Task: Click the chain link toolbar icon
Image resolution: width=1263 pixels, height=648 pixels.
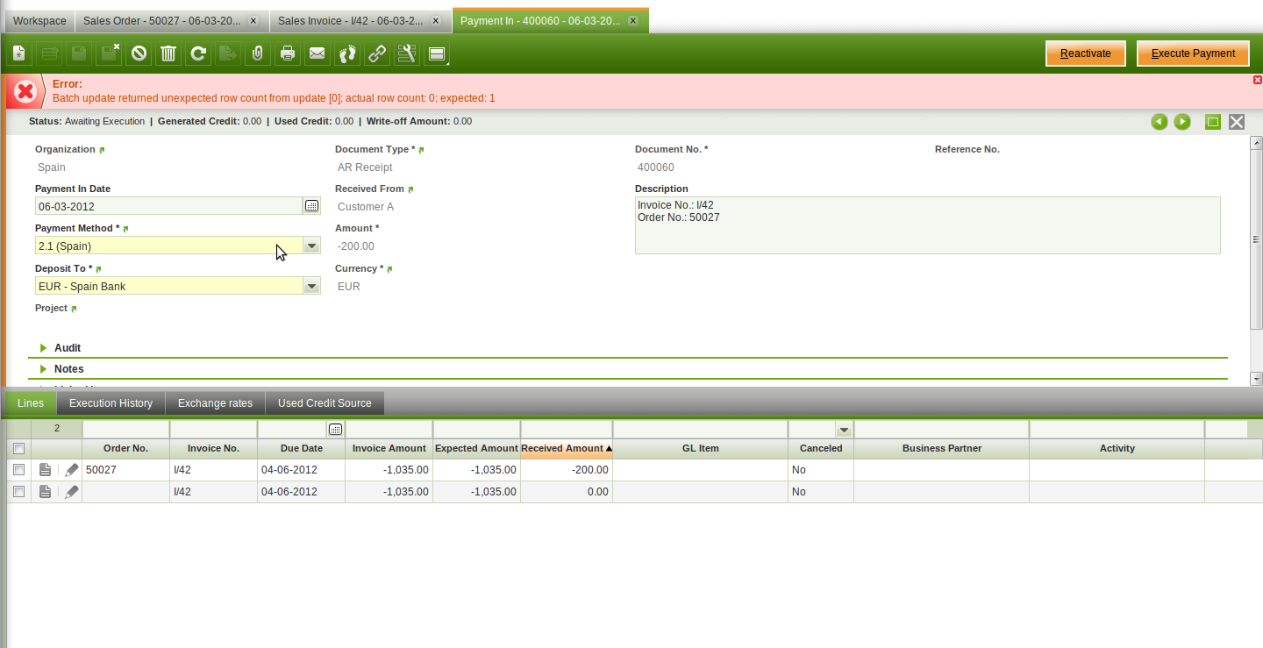Action: pos(377,54)
